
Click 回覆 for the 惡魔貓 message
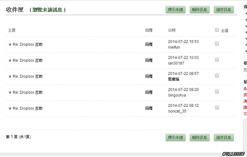pyautogui.click(x=149, y=76)
